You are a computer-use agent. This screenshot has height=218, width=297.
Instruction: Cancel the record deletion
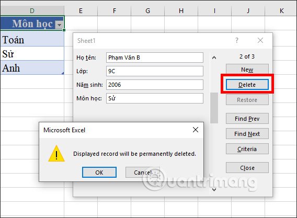coord(143,173)
